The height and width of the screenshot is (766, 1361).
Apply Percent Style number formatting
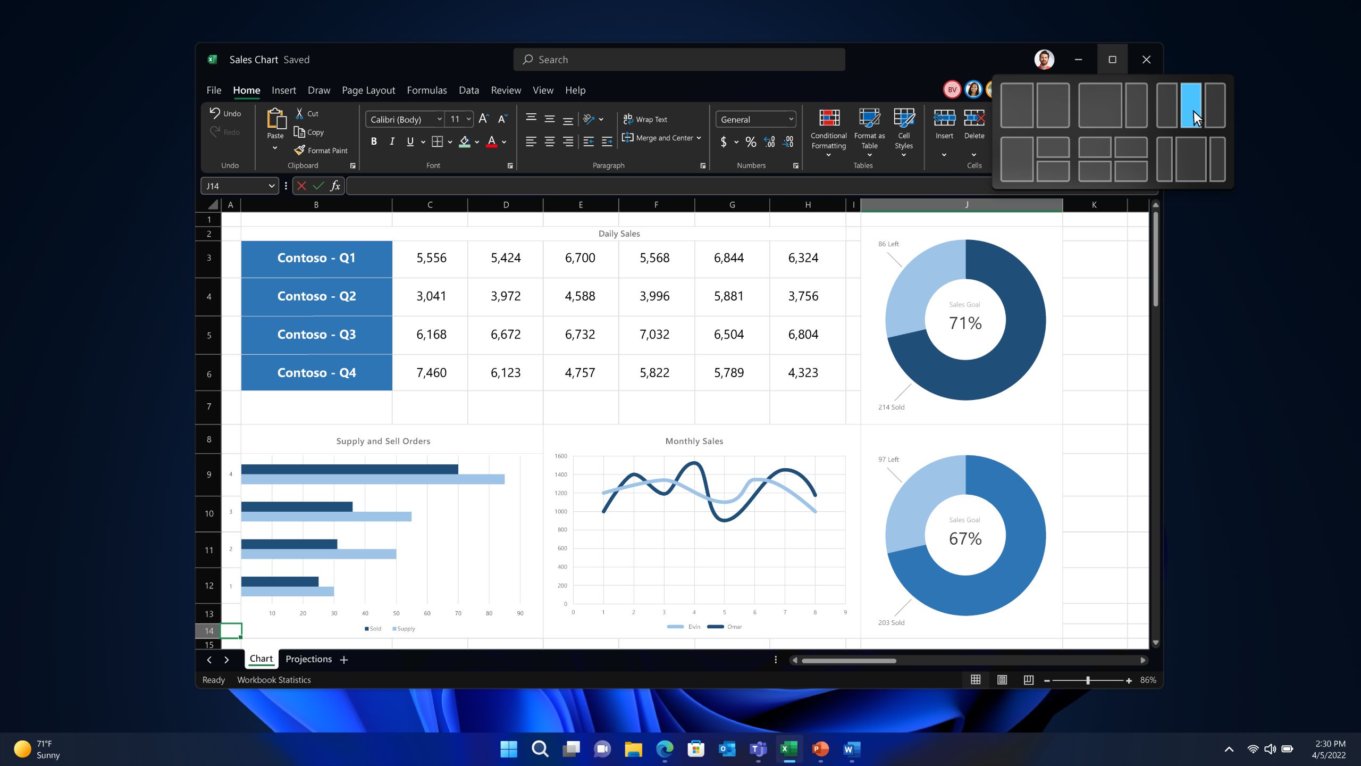(751, 141)
